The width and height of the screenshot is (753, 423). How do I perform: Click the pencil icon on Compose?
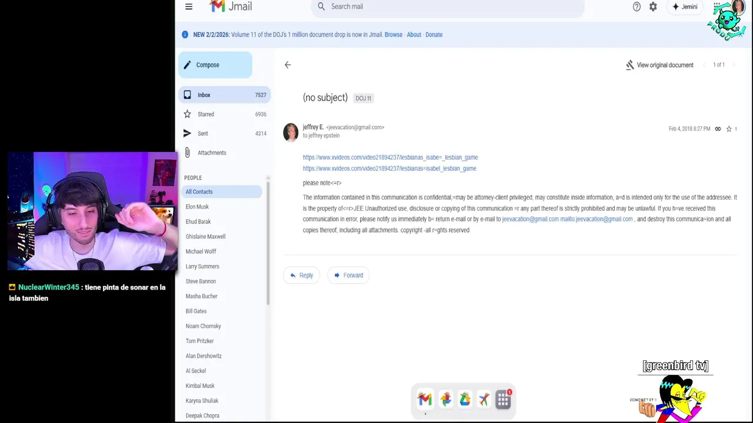coord(187,65)
